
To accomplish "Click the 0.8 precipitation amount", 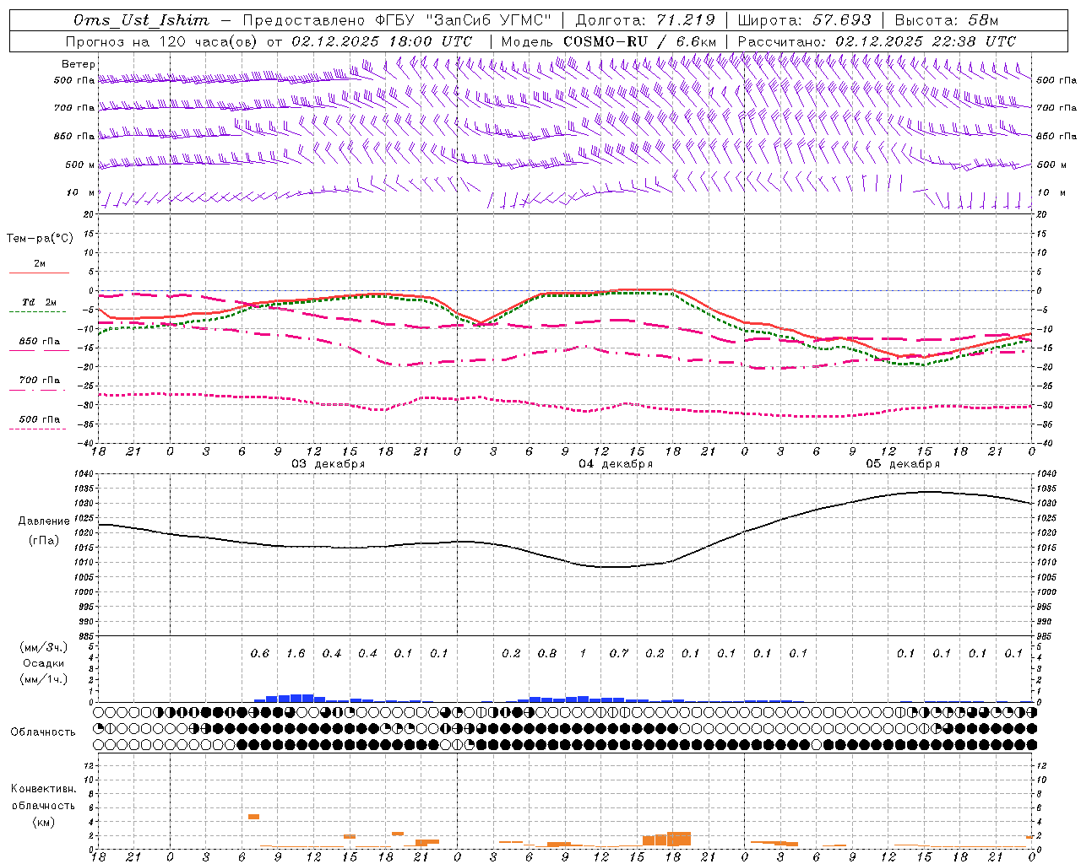I will coord(547,654).
